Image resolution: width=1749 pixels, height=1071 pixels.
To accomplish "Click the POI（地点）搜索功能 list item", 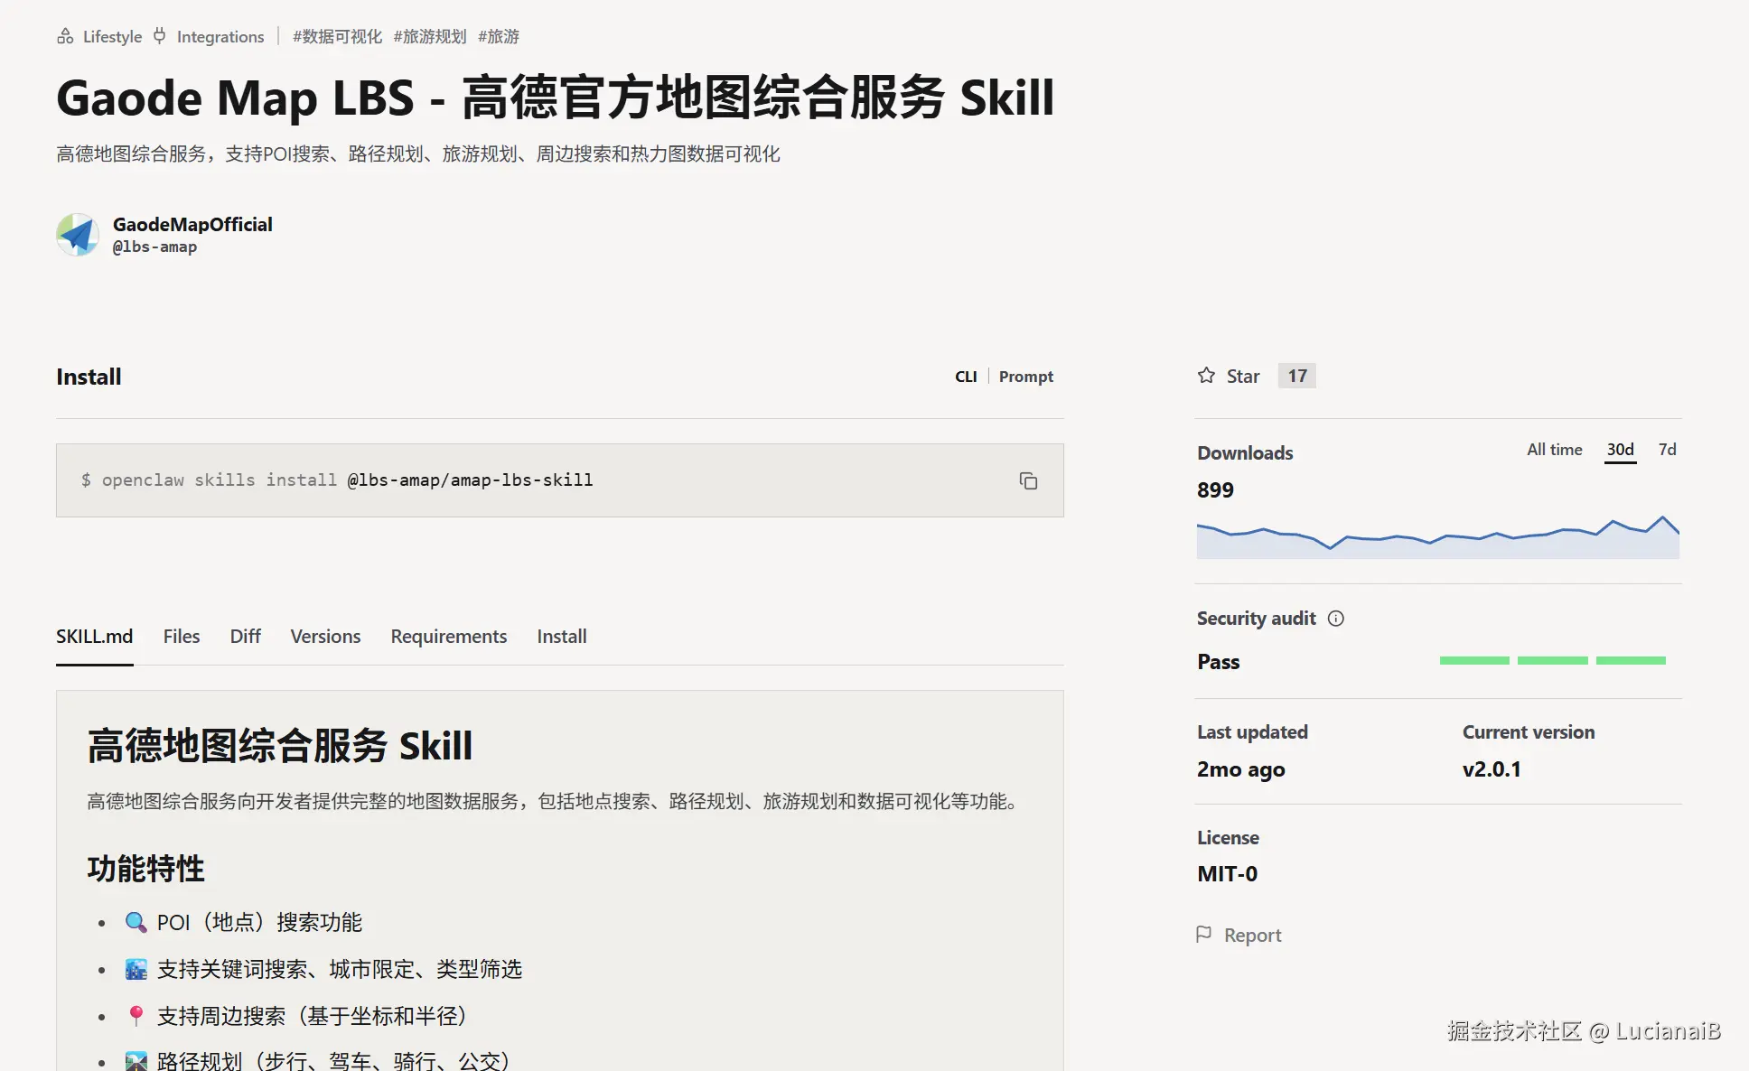I will point(259,922).
